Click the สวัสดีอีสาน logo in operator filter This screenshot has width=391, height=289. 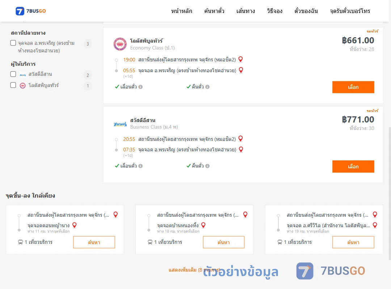(x=23, y=74)
